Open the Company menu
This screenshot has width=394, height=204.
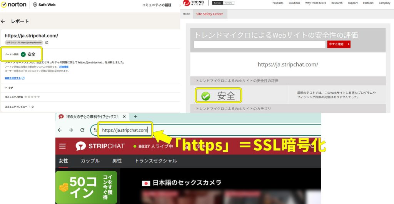click(x=384, y=3)
